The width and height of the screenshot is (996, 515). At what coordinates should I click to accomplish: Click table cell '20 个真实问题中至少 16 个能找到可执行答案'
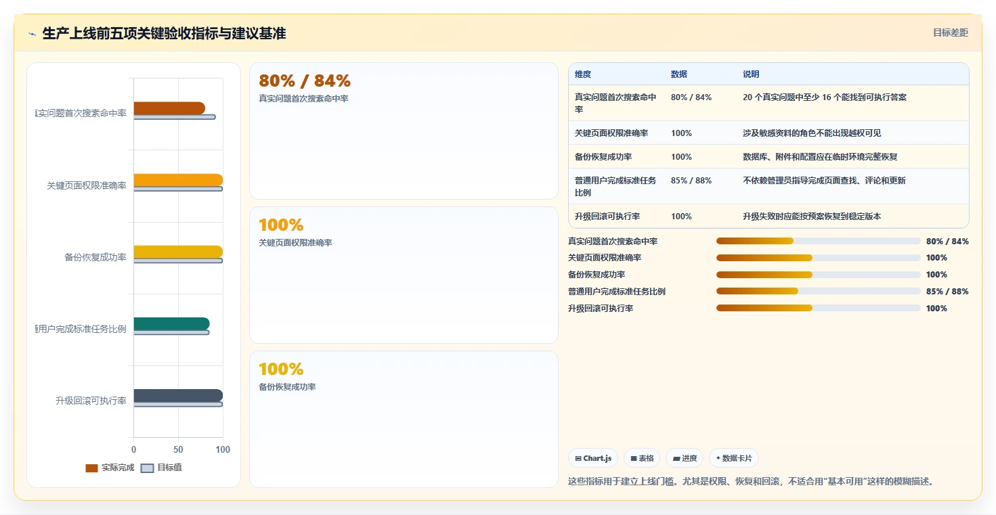[x=825, y=97]
